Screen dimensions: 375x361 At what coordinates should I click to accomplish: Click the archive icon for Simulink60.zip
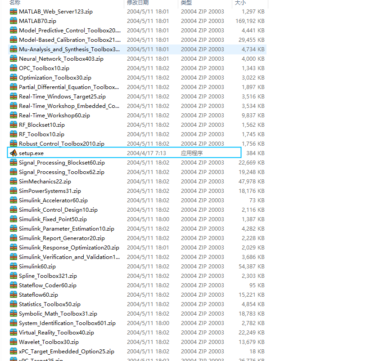point(14,267)
